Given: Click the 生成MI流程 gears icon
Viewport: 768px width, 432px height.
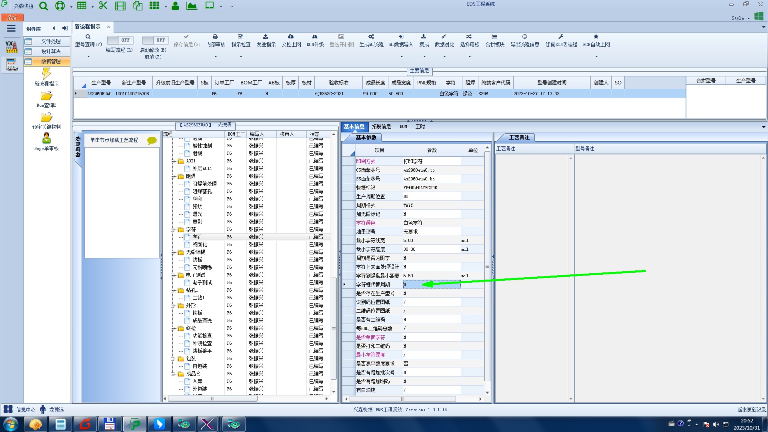Looking at the screenshot, I should (x=371, y=37).
